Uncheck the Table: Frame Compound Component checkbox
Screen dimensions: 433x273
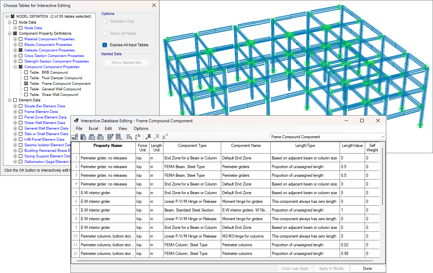coord(26,83)
